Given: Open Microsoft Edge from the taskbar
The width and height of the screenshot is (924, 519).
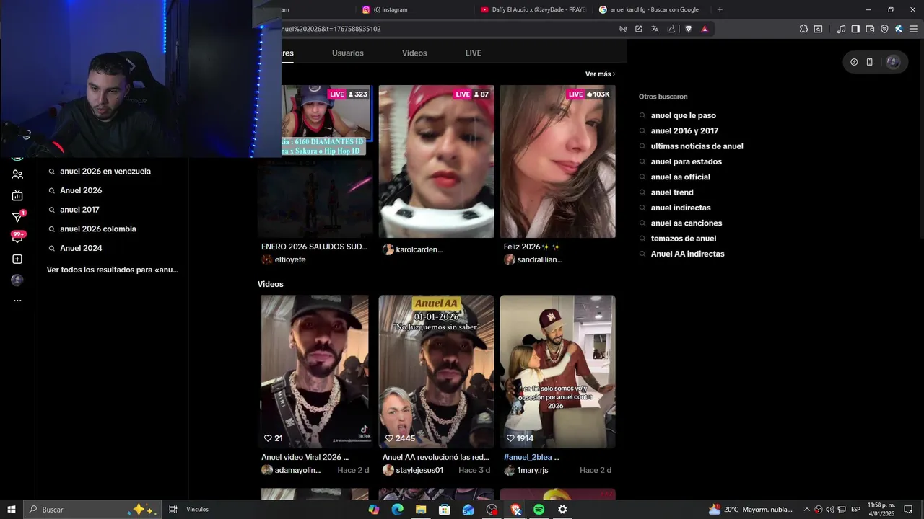Looking at the screenshot, I should 397,510.
